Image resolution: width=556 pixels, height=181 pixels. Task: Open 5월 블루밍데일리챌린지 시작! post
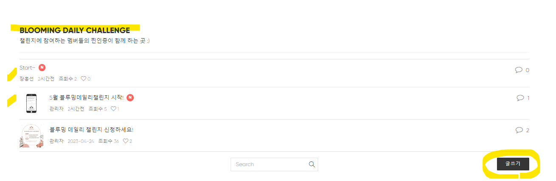pos(87,98)
